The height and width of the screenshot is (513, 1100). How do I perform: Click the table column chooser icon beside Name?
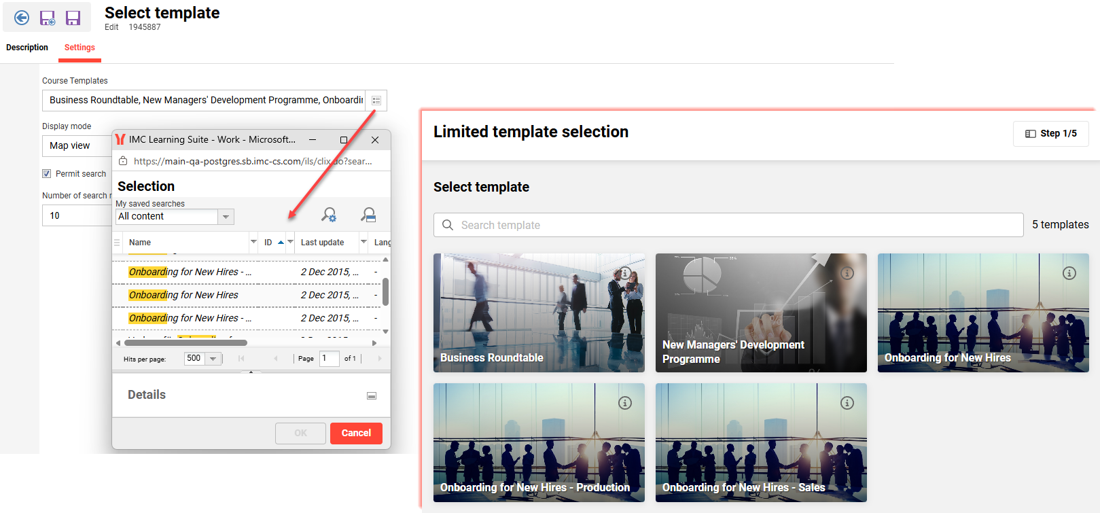click(x=117, y=243)
